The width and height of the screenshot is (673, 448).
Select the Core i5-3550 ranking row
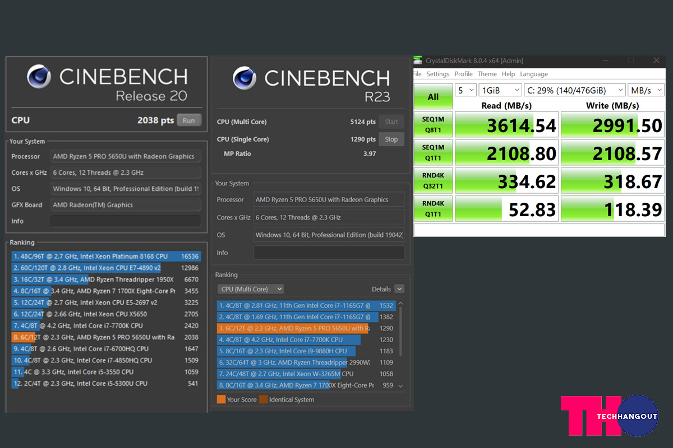105,372
